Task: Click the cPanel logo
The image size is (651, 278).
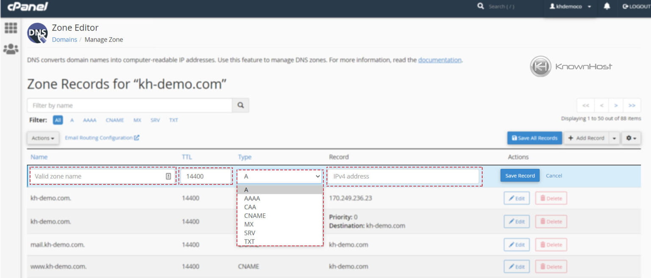Action: 27,7
